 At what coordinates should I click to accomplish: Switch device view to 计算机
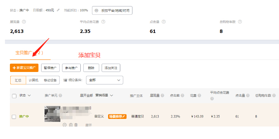pos(33,80)
